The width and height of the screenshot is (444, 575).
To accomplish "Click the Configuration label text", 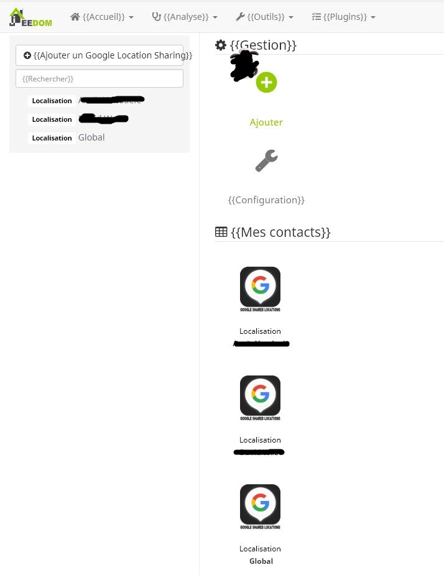I will [x=266, y=200].
